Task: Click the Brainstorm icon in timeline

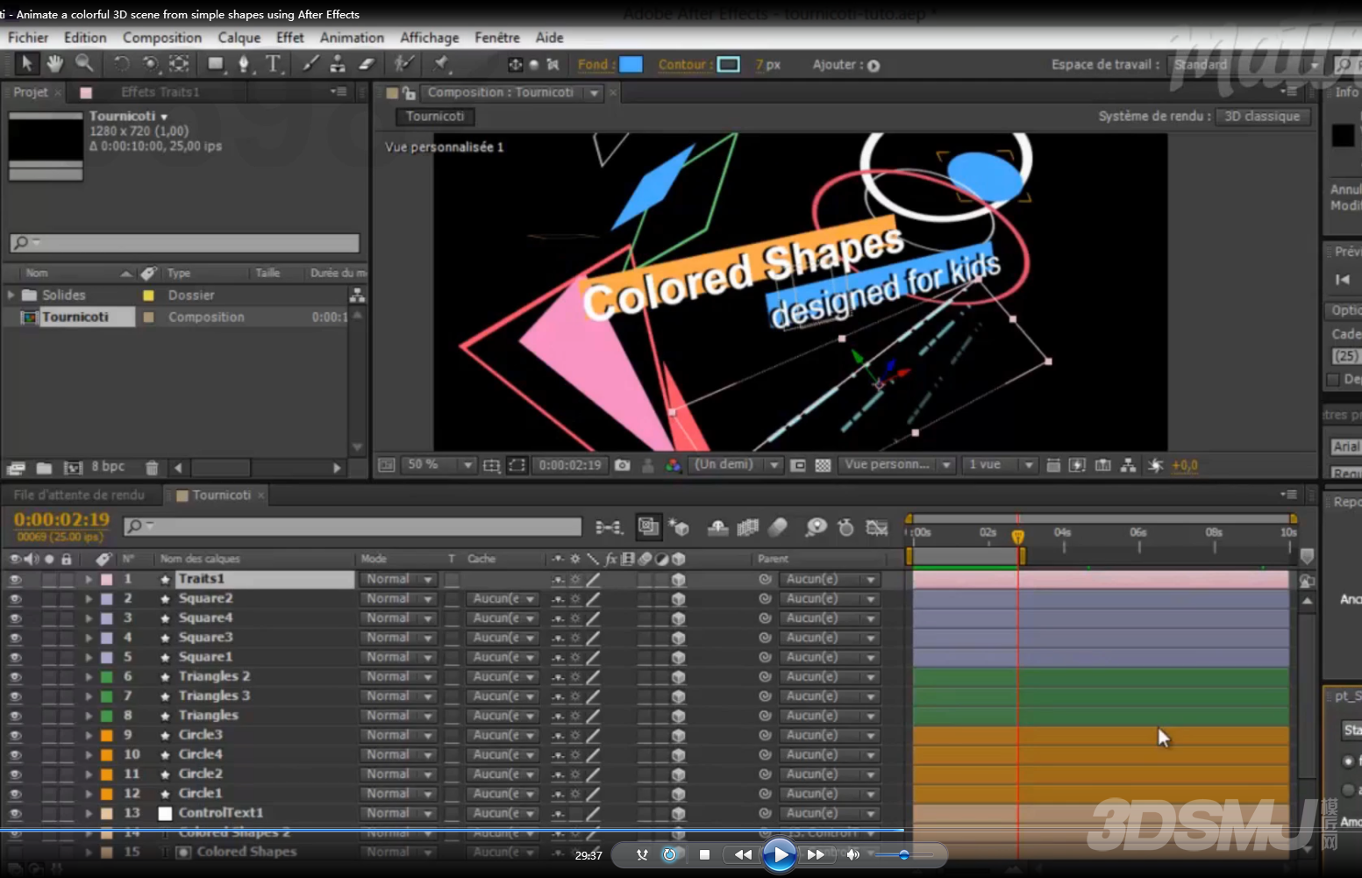Action: 816,527
